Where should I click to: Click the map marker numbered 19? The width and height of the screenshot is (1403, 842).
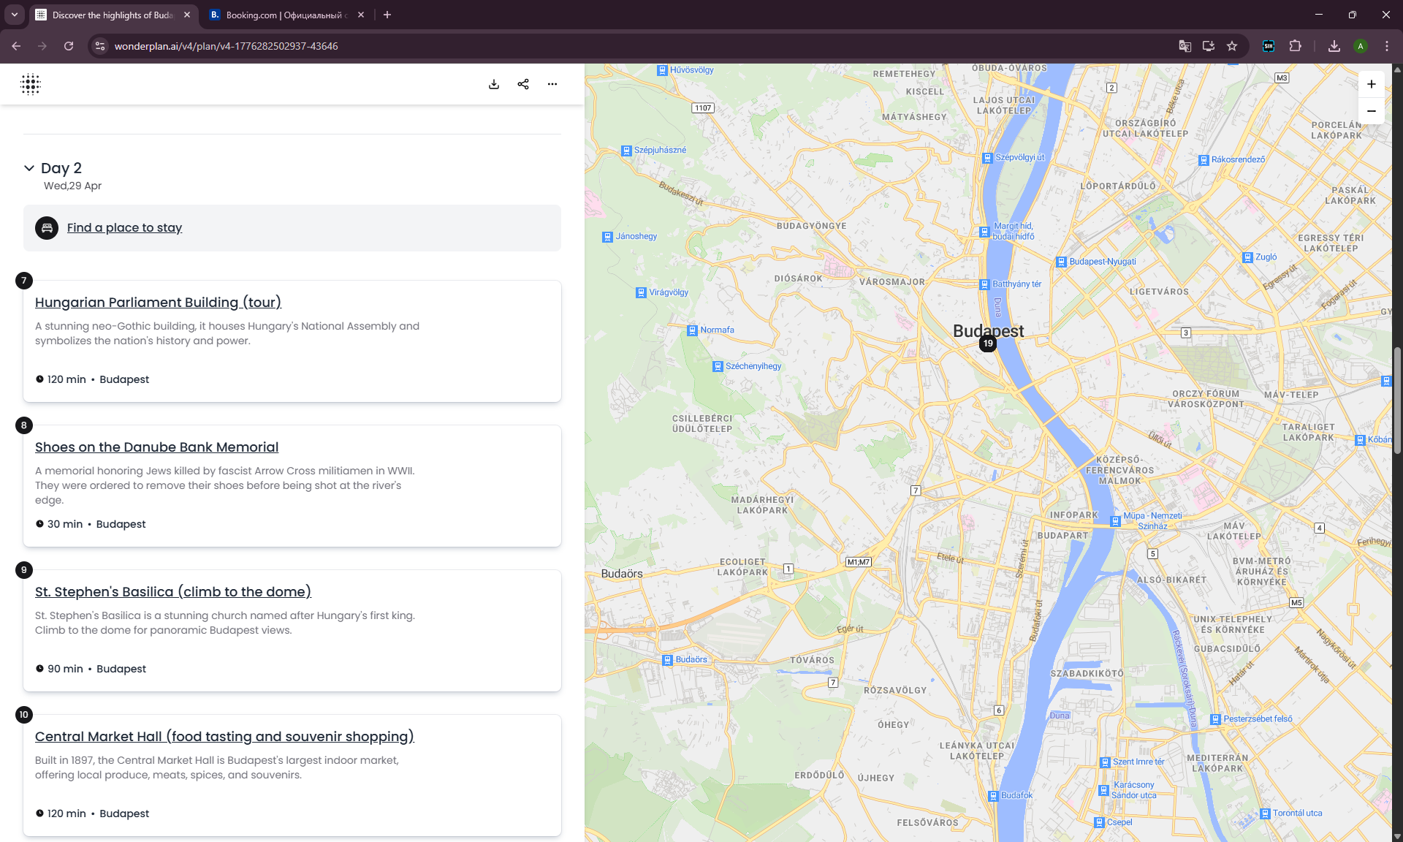(x=988, y=343)
